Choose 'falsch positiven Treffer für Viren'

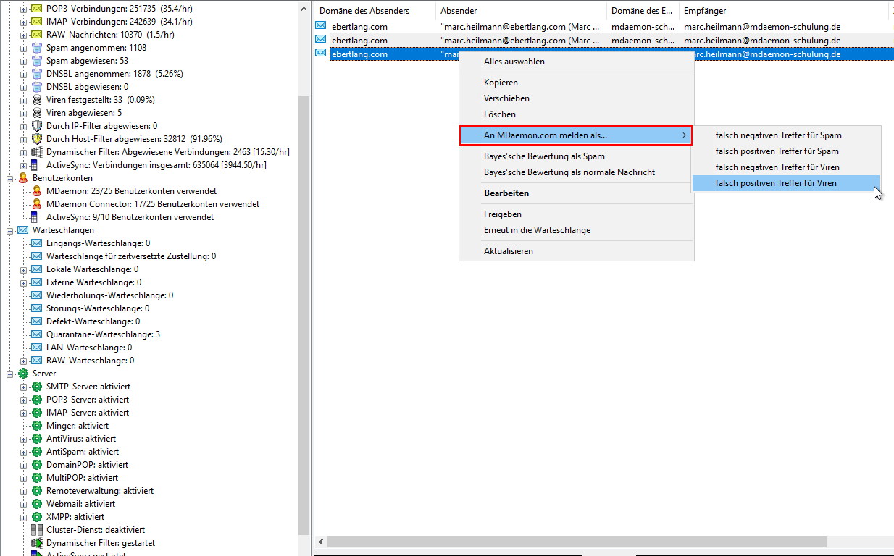coord(776,183)
